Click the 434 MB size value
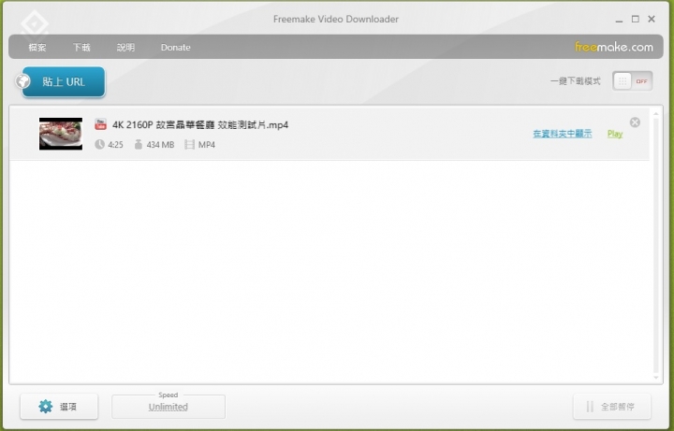Image resolution: width=674 pixels, height=431 pixels. point(160,145)
